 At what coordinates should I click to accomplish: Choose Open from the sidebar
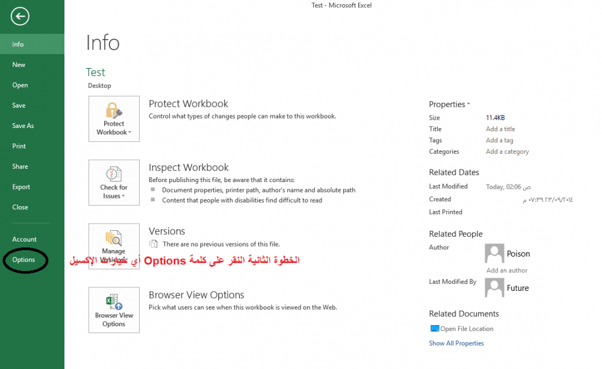[33, 85]
